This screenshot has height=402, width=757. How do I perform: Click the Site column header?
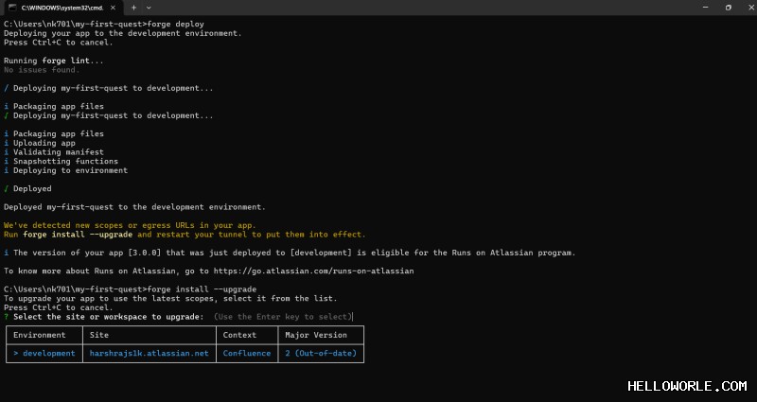coord(99,335)
